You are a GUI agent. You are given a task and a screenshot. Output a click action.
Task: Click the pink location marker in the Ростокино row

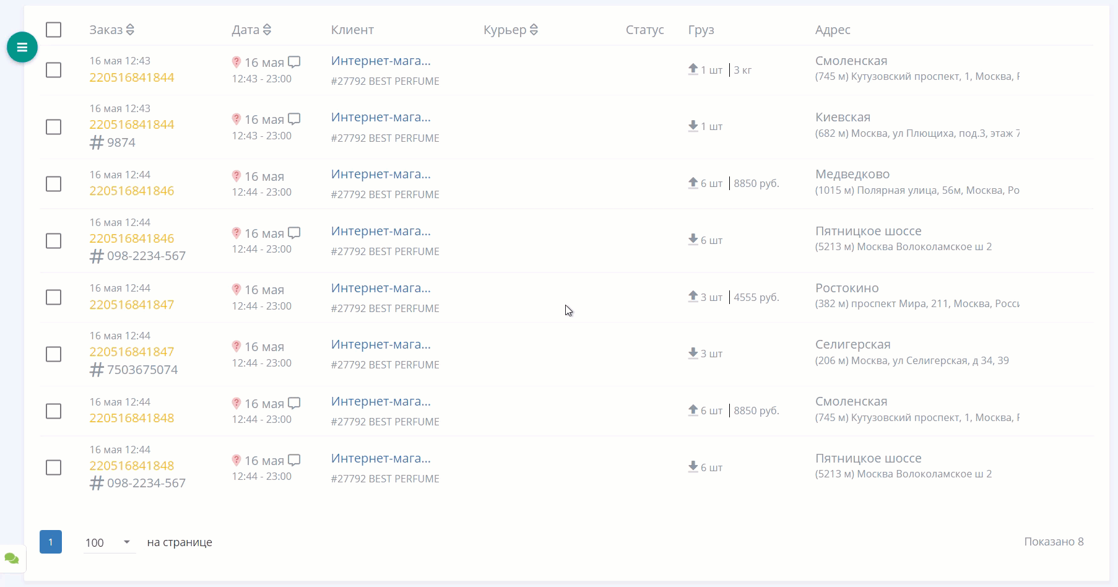(x=236, y=289)
